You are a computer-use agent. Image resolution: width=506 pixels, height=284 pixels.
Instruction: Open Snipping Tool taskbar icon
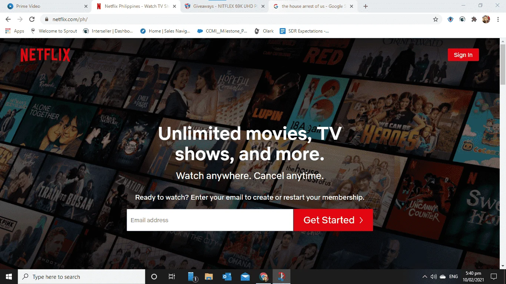click(282, 277)
